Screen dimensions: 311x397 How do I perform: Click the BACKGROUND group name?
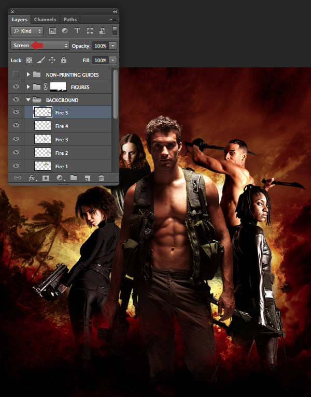[62, 100]
